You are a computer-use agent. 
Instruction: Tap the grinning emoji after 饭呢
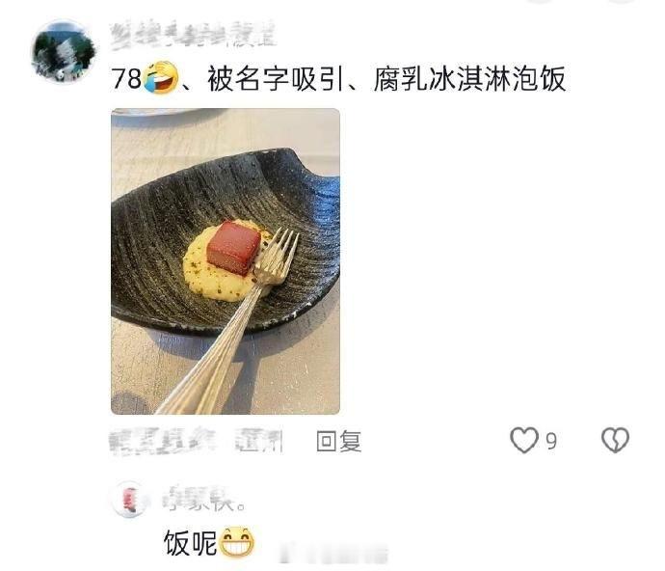237,542
